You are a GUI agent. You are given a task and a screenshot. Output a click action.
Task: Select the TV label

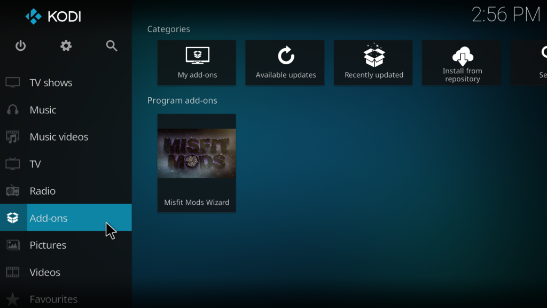[35, 164]
